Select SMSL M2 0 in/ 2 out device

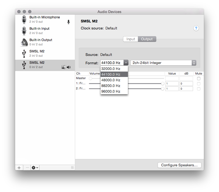pos(45,65)
